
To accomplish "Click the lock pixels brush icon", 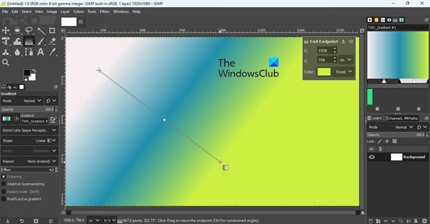I will 380,141.
